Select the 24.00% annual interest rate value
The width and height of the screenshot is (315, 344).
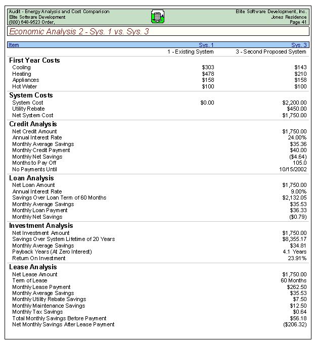pyautogui.click(x=296, y=138)
